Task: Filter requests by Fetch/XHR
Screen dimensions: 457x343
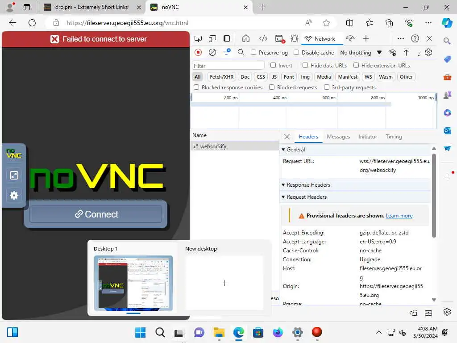Action: [221, 77]
